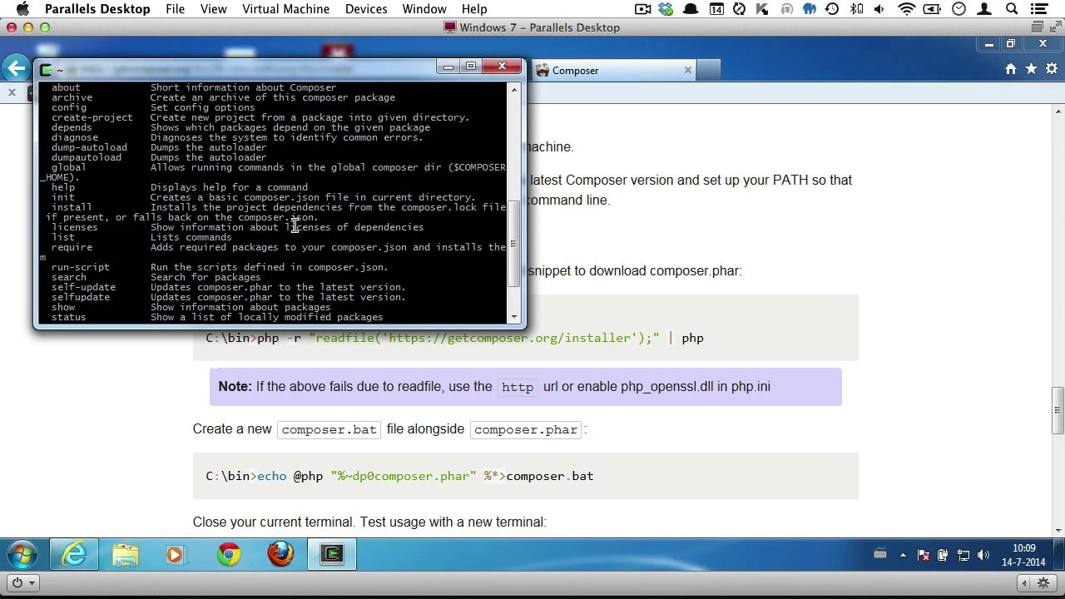Click the browser page scroll down arrow

click(1058, 530)
